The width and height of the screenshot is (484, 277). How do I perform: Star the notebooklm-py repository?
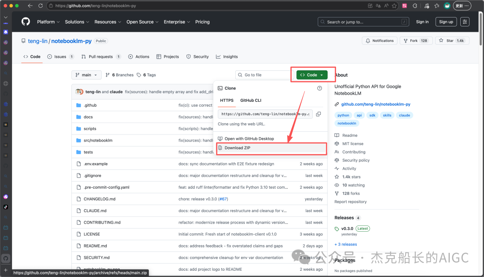click(452, 41)
